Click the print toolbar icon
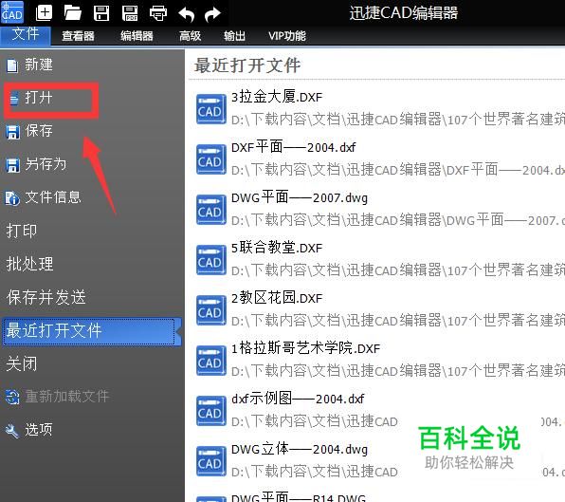Screen dimensions: 565x502 pyautogui.click(x=158, y=13)
